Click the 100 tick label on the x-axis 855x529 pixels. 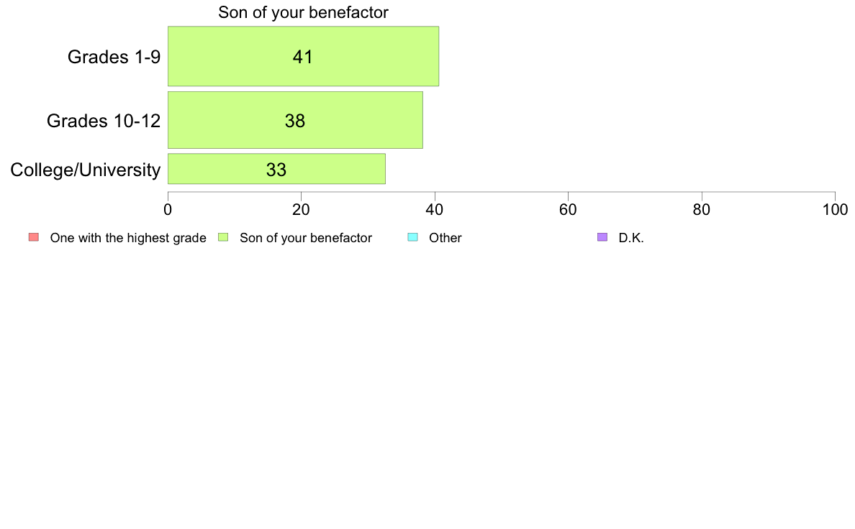point(836,210)
